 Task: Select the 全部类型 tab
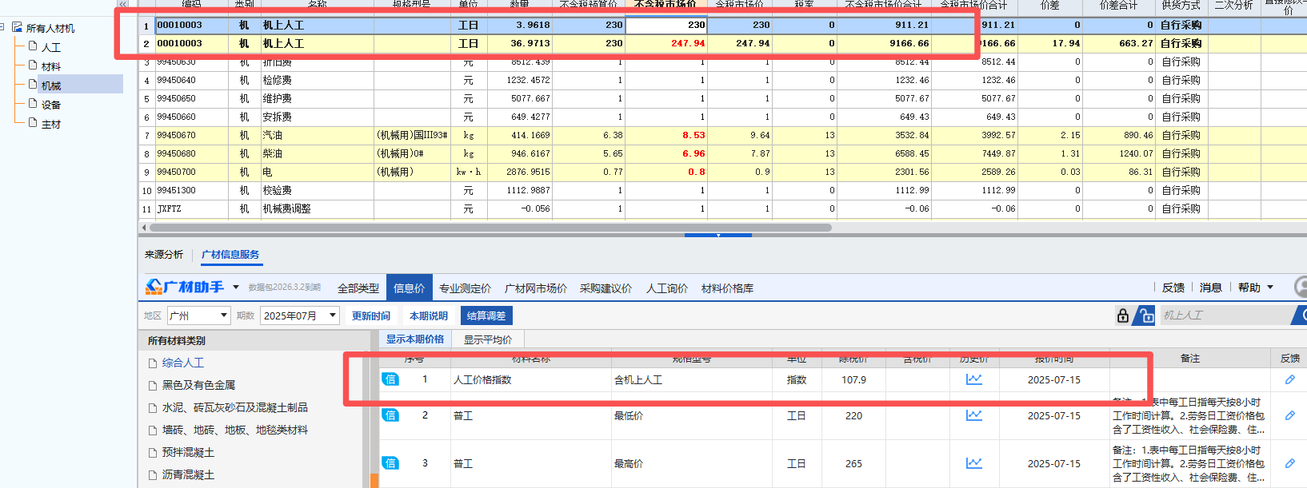tap(358, 288)
